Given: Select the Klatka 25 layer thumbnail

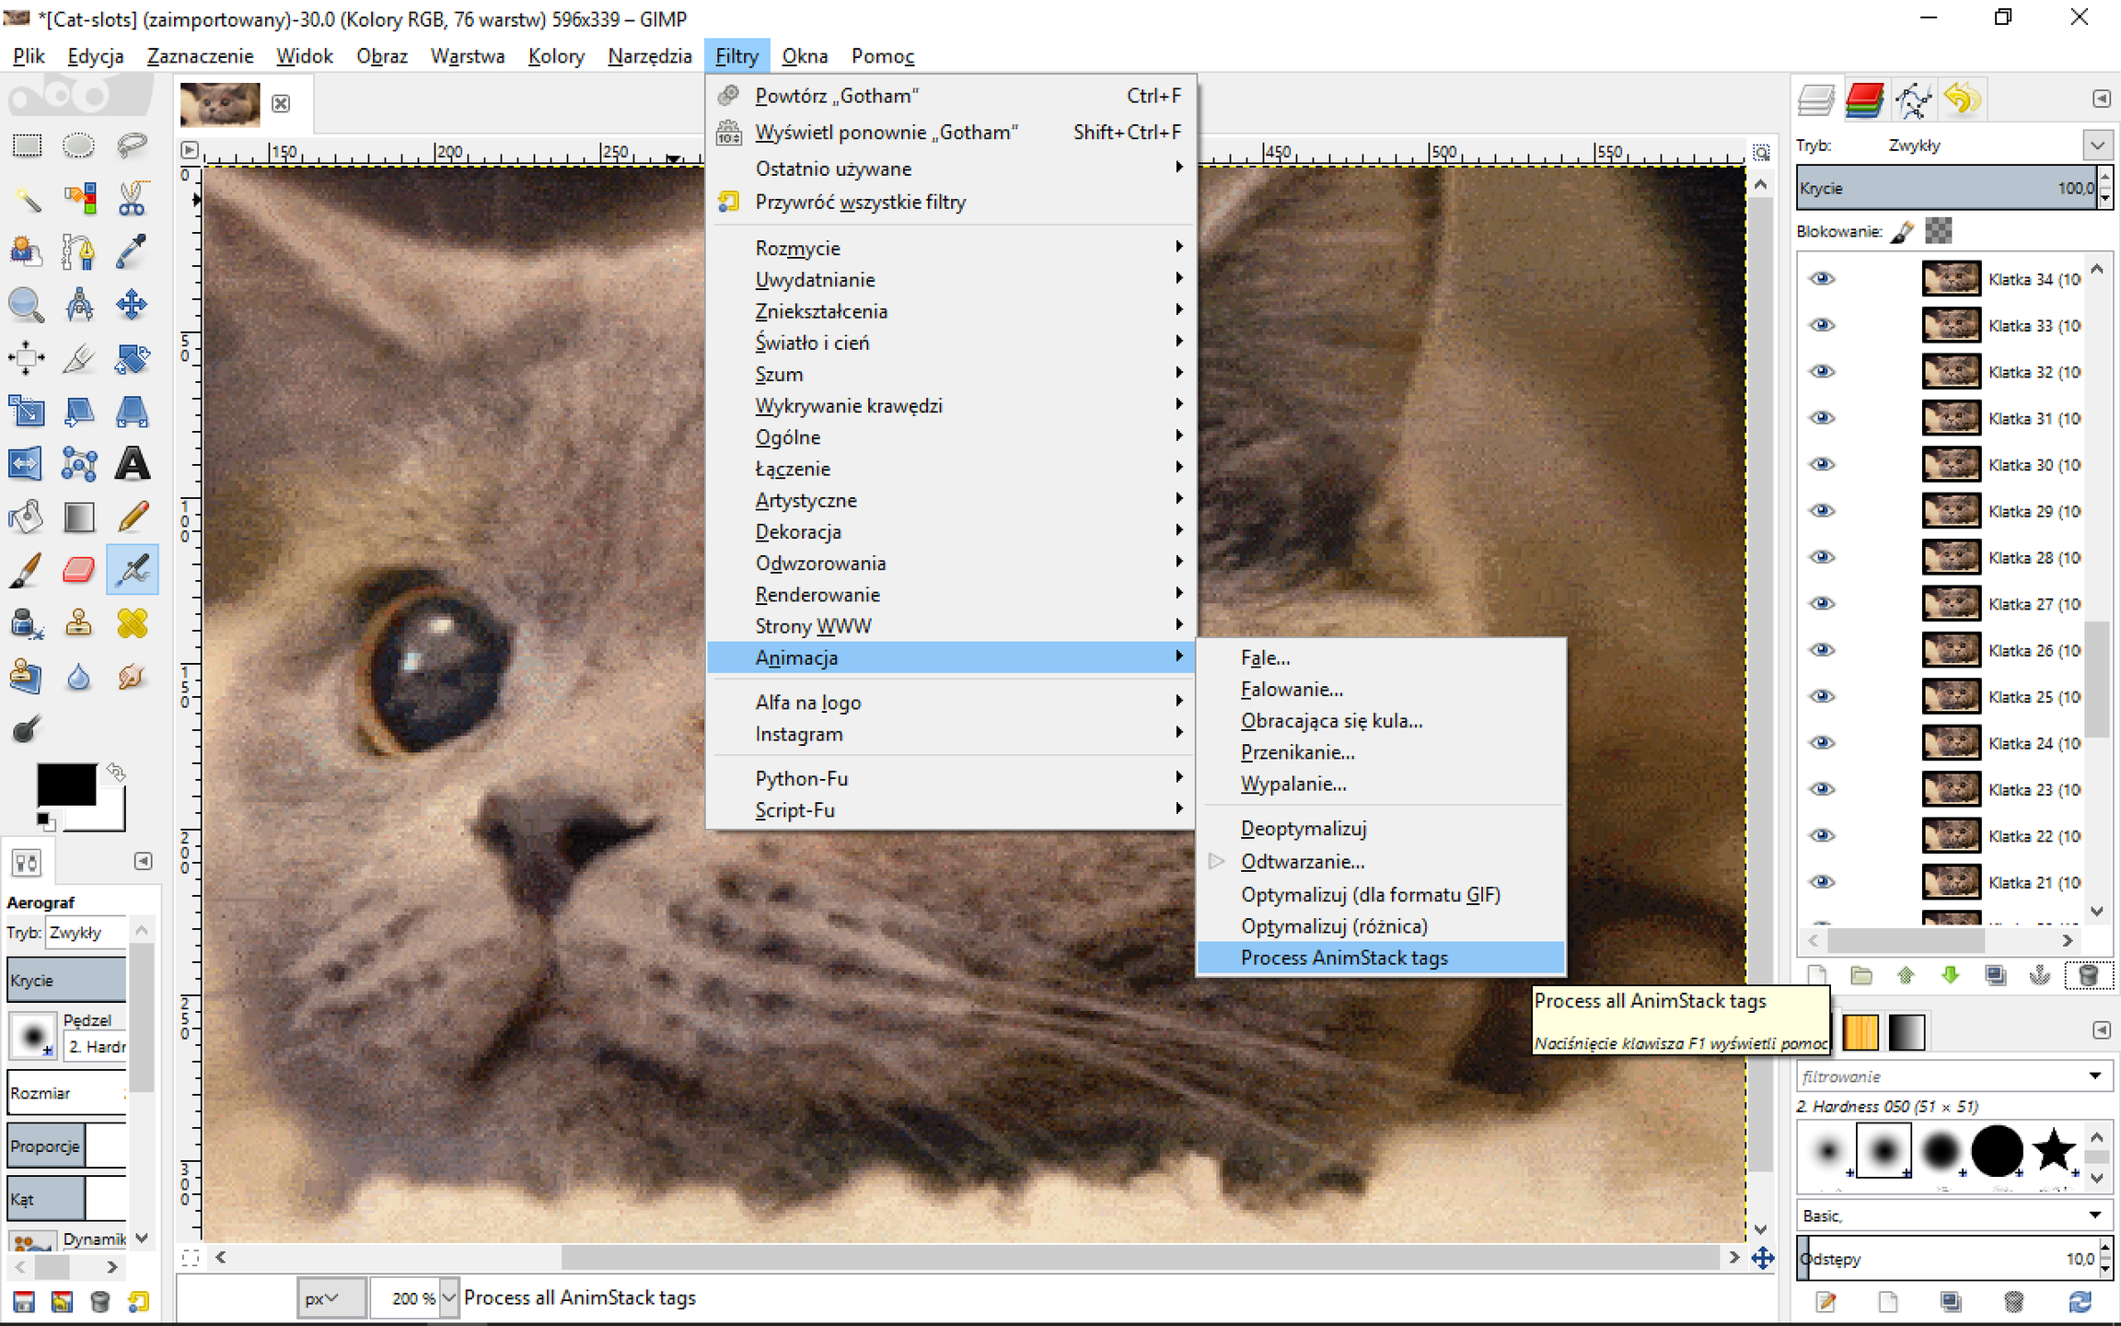Looking at the screenshot, I should click(1951, 696).
